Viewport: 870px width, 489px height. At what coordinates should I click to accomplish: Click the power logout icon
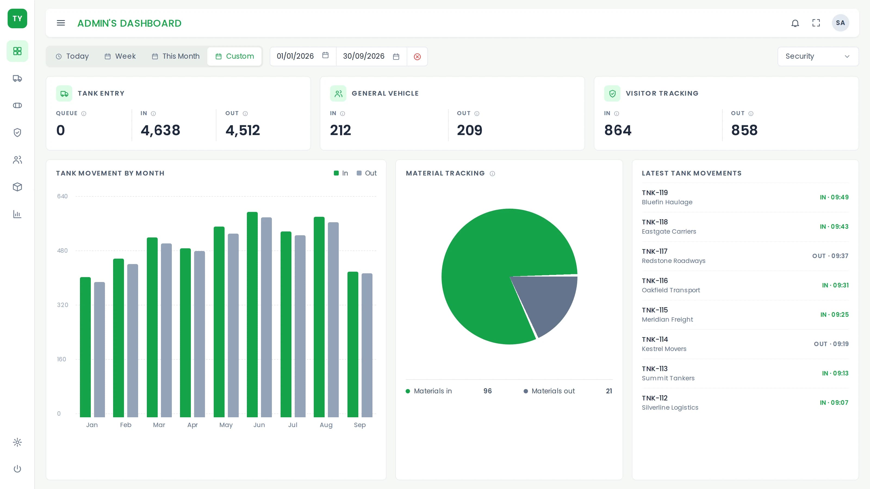point(17,469)
